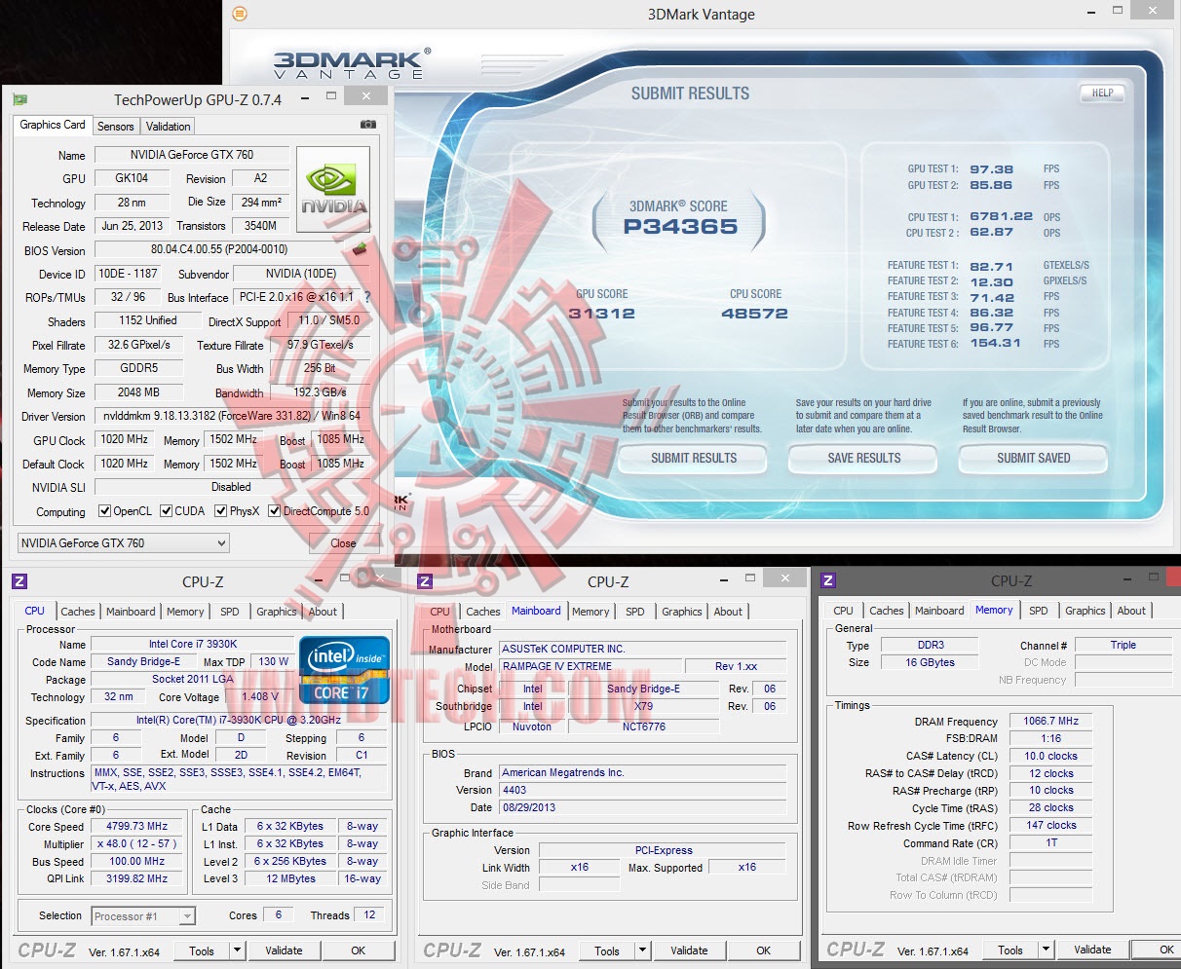Click the Intel Core i7 inside badge
This screenshot has height=969, width=1181.
(345, 670)
